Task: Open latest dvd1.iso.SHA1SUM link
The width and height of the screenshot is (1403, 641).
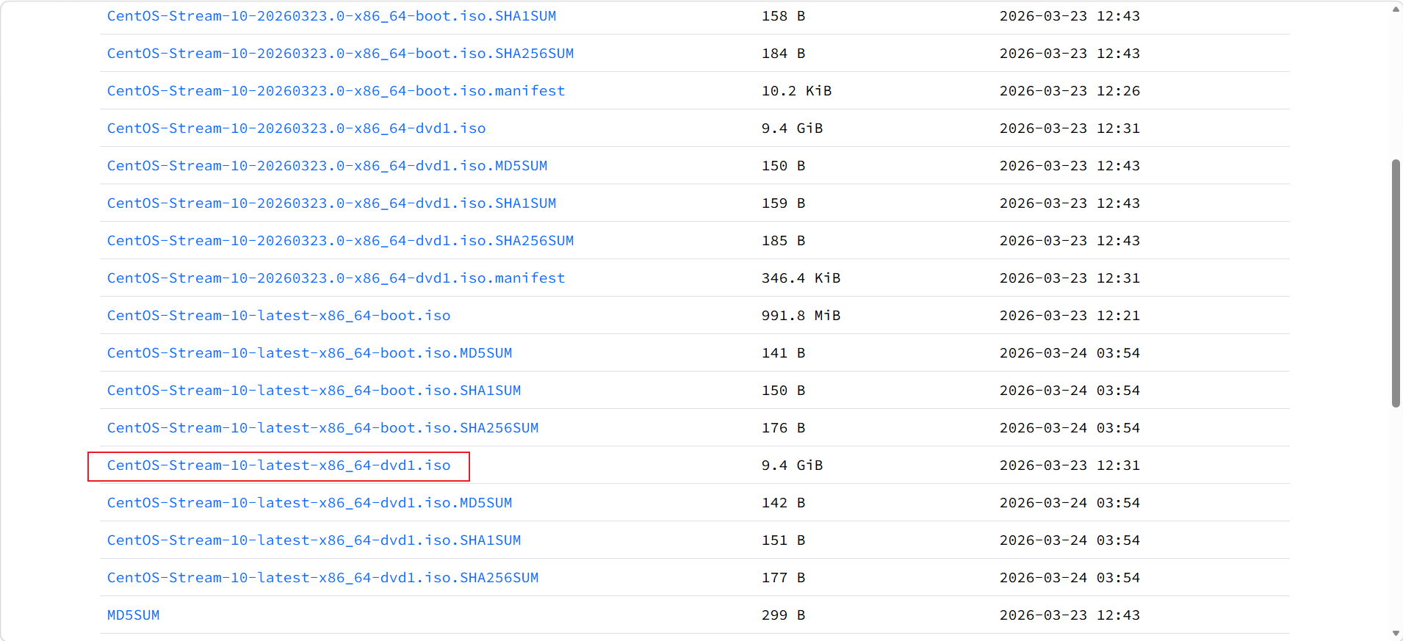Action: tap(314, 540)
